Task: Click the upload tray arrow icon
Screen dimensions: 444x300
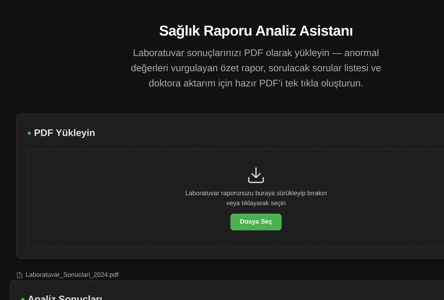Action: click(x=256, y=175)
